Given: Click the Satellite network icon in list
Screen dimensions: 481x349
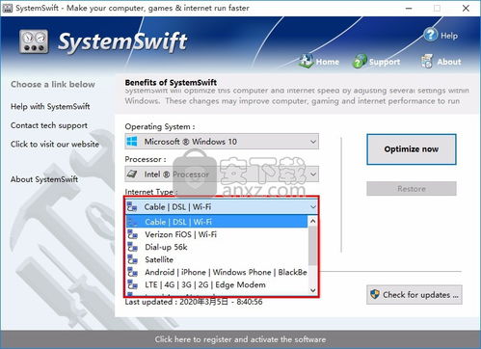Looking at the screenshot, I should (132, 259).
